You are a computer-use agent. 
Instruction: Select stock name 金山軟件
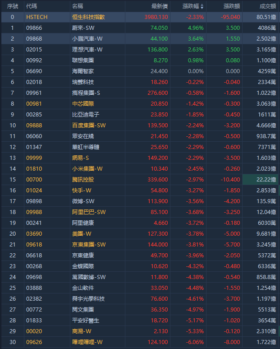click(x=83, y=288)
